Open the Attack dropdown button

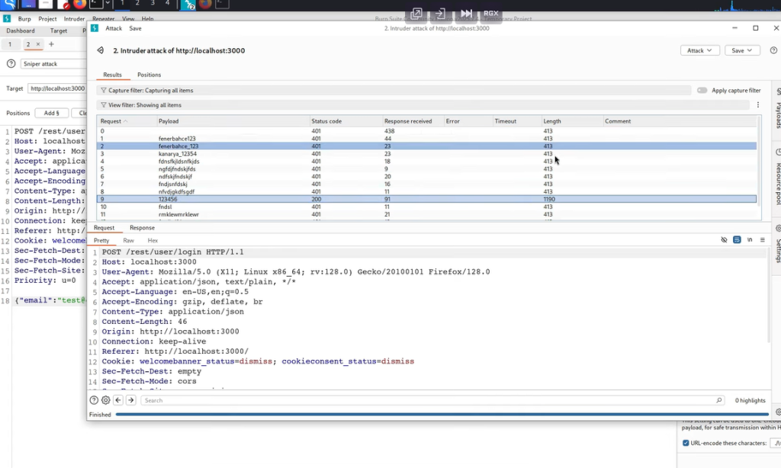tap(699, 50)
